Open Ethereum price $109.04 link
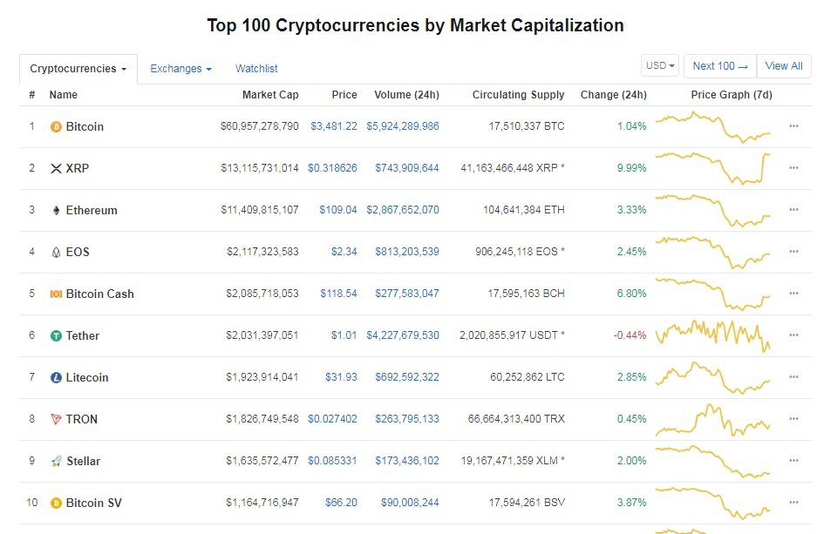The width and height of the screenshot is (817, 534). [x=338, y=210]
